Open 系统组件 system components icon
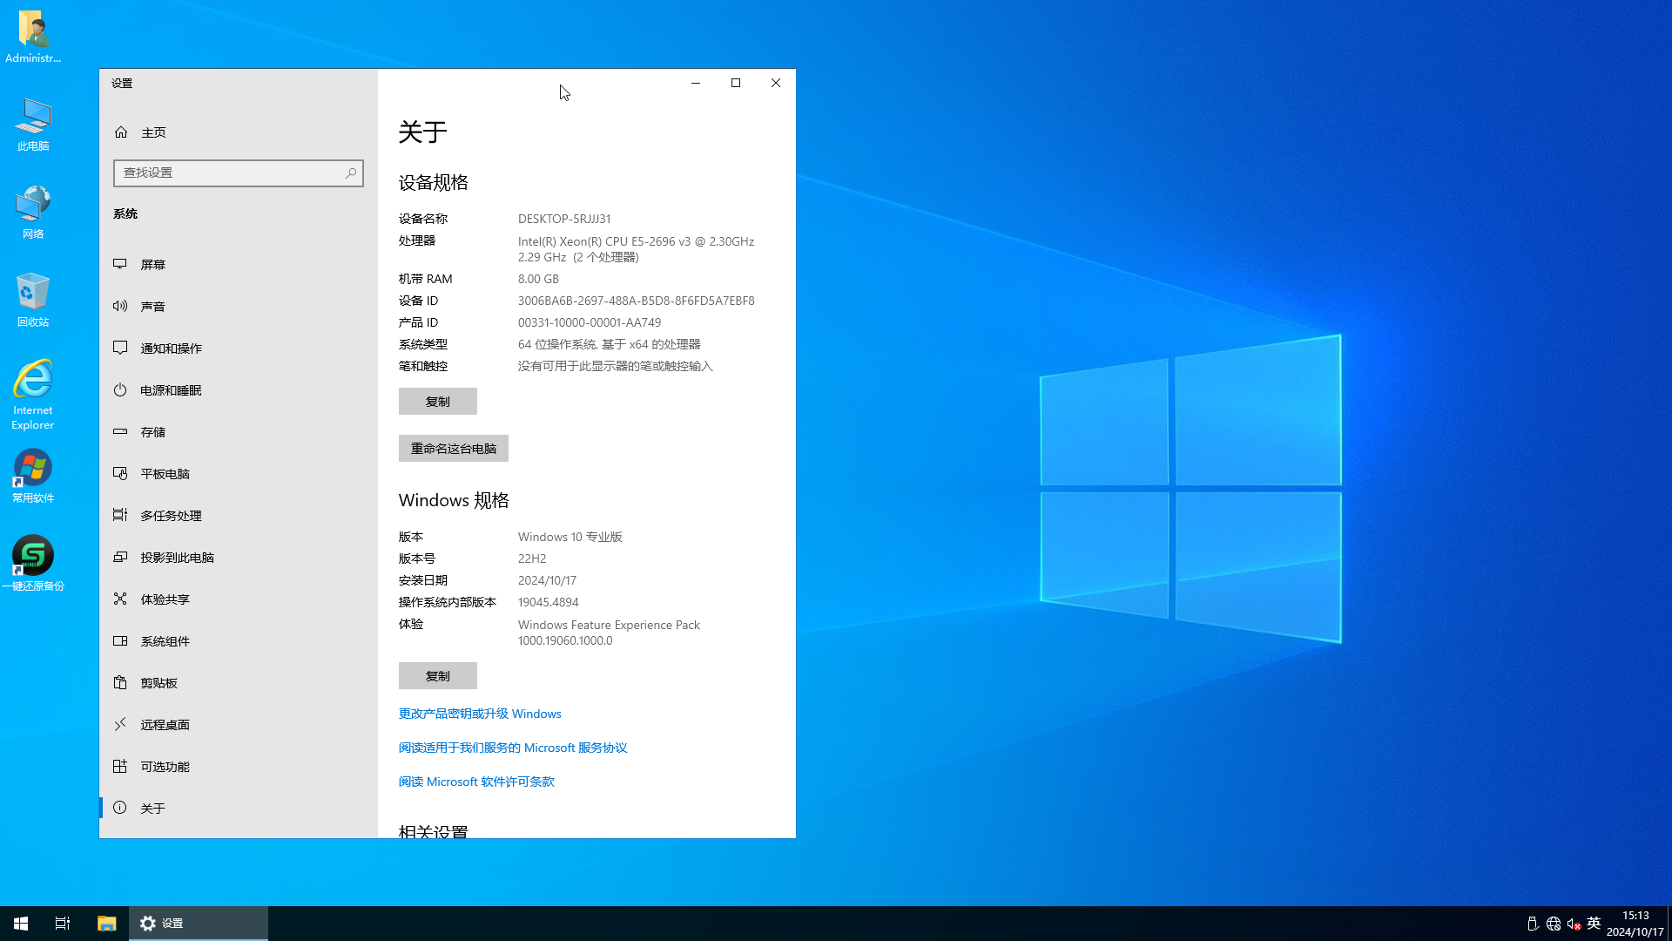 point(120,640)
